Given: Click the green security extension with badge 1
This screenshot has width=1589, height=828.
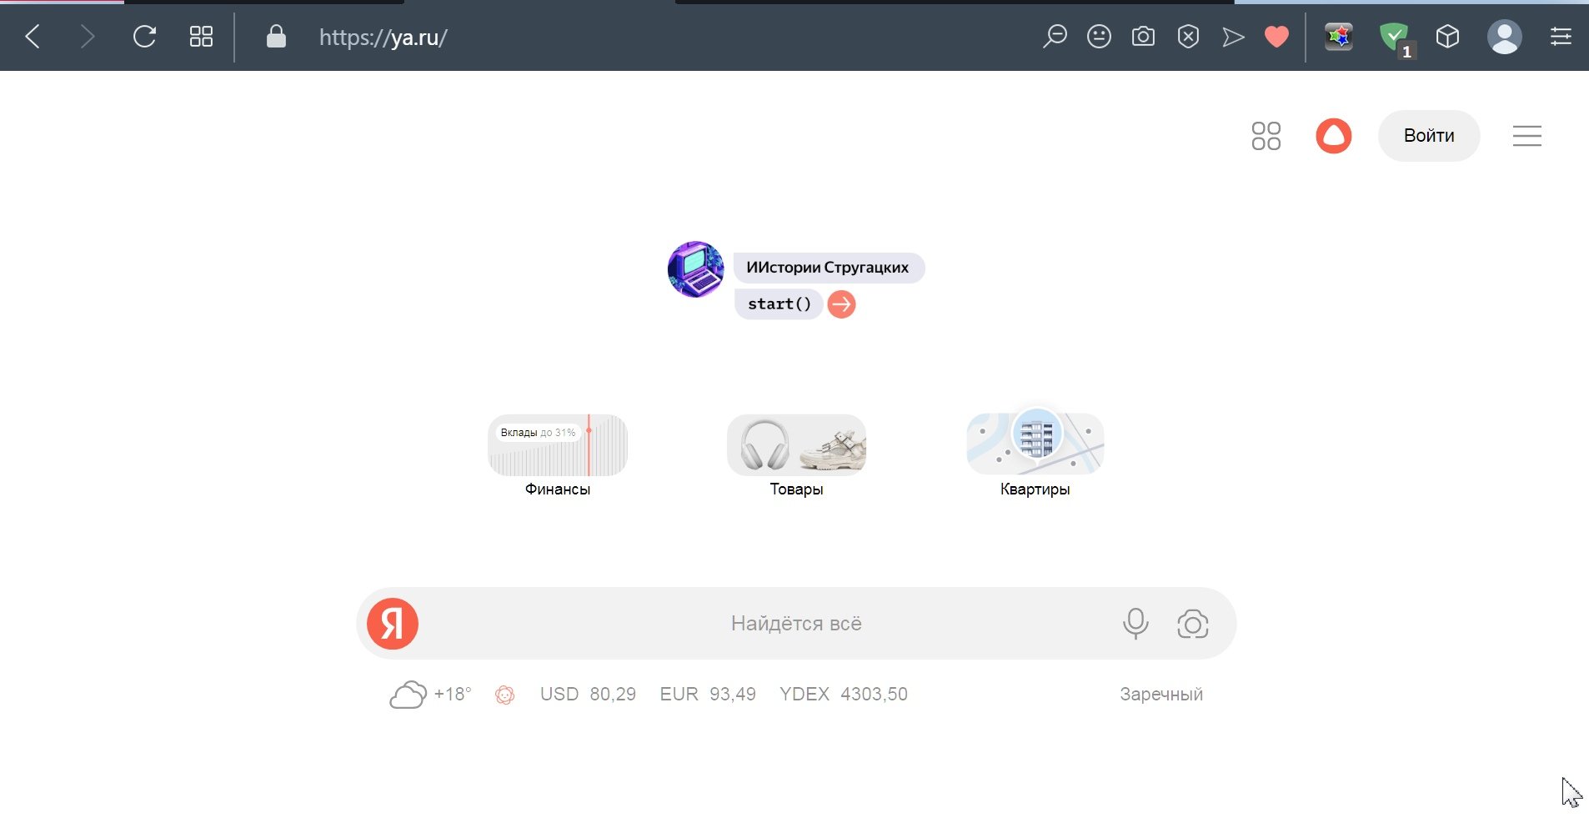Looking at the screenshot, I should pos(1394,37).
